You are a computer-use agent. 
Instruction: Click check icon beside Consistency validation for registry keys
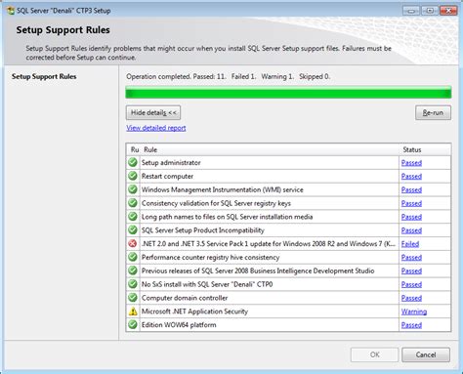(x=133, y=203)
